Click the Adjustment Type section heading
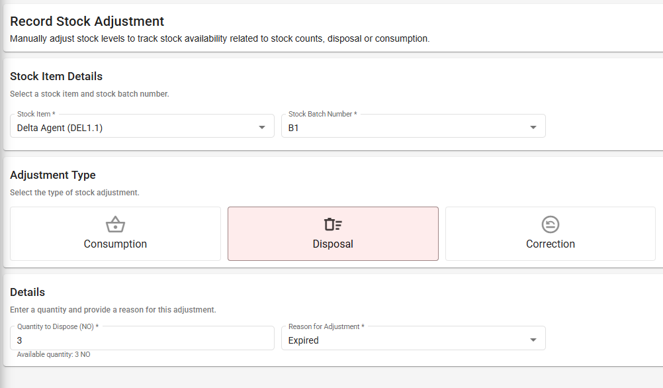 (53, 175)
